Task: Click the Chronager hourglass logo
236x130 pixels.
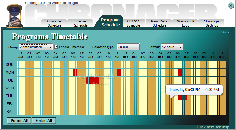Action: [15, 16]
